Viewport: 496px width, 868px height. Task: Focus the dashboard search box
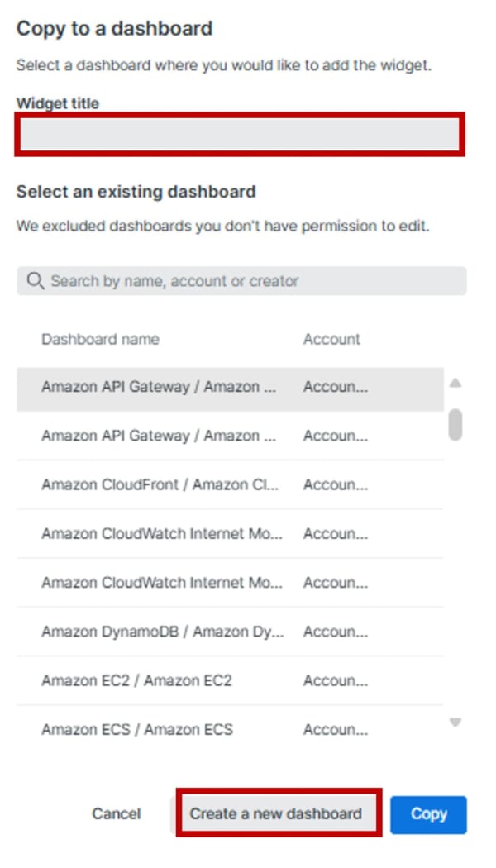click(x=248, y=281)
